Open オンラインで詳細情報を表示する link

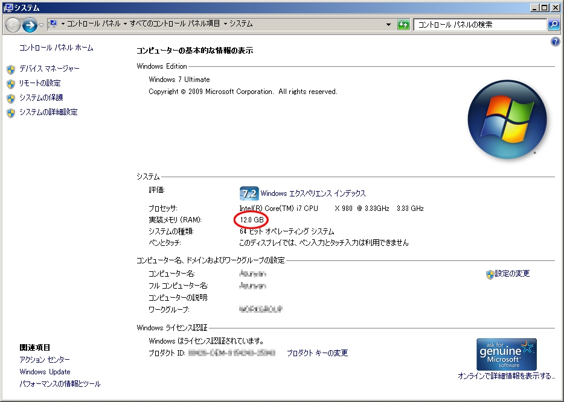[x=506, y=376]
